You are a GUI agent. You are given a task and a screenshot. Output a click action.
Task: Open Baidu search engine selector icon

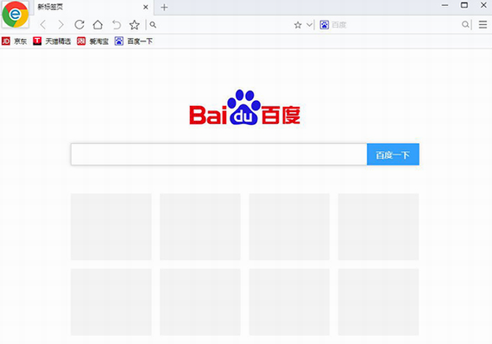click(x=325, y=25)
